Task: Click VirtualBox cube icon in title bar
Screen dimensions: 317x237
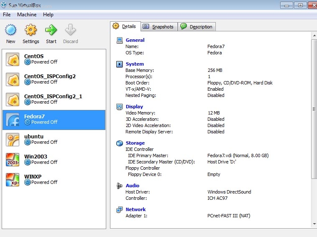Action: click(x=4, y=5)
